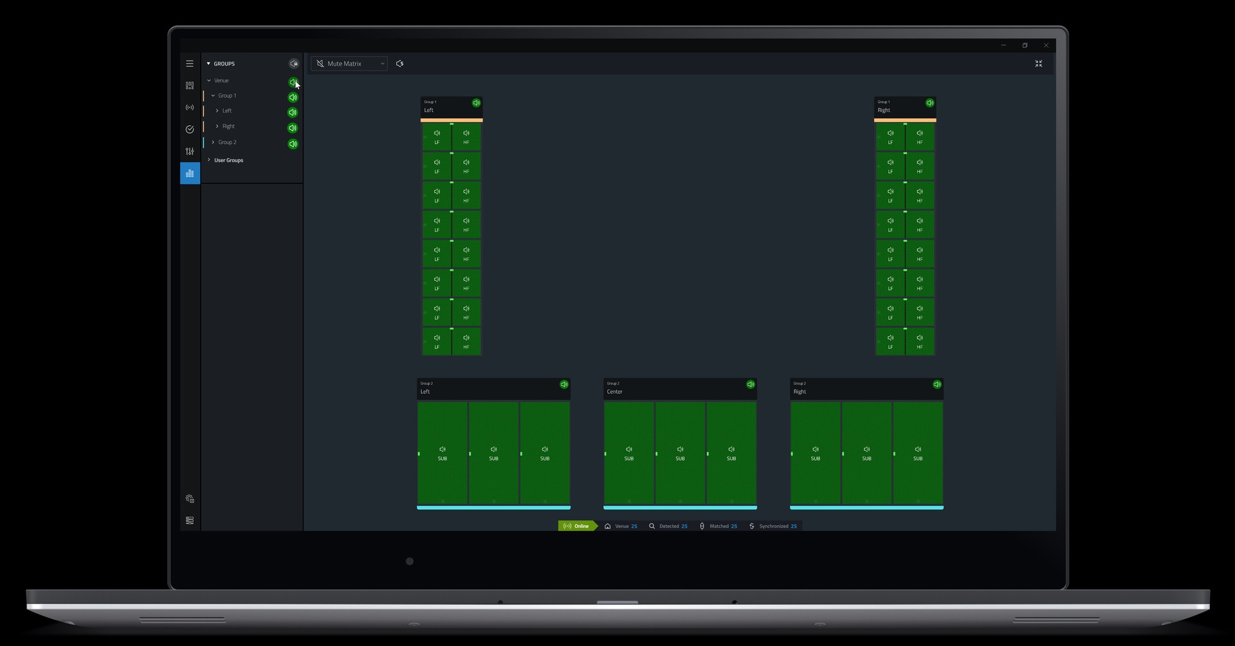Expand the User Groups node

point(209,159)
